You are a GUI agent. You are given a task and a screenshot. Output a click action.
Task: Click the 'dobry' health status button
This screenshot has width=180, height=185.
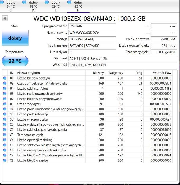15,38
